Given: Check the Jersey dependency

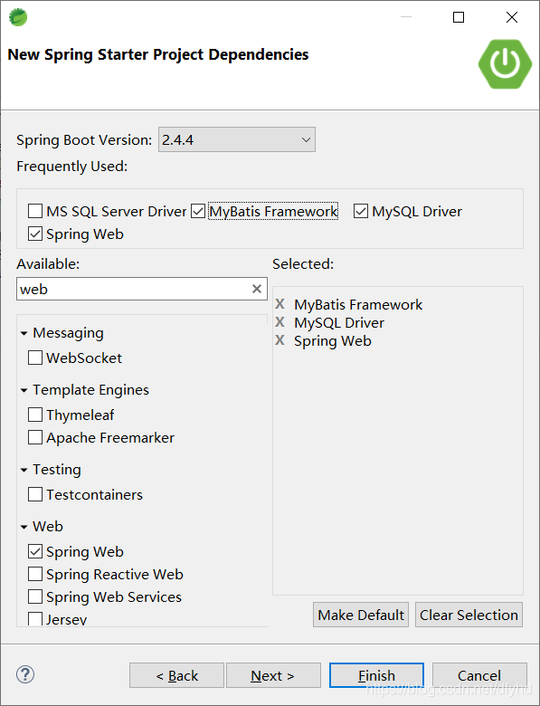Looking at the screenshot, I should 35,618.
